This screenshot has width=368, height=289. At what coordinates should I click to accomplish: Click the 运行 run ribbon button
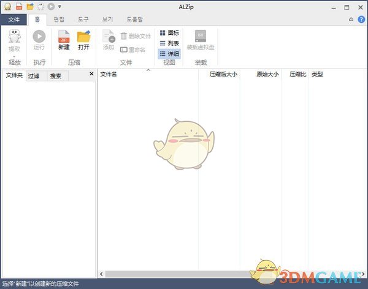39,40
